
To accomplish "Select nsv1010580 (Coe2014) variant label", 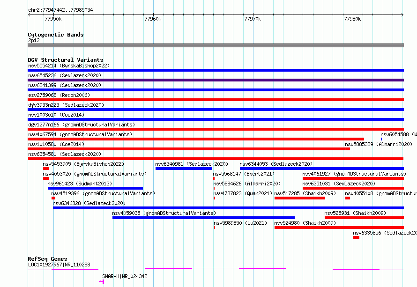I will coord(56,144).
